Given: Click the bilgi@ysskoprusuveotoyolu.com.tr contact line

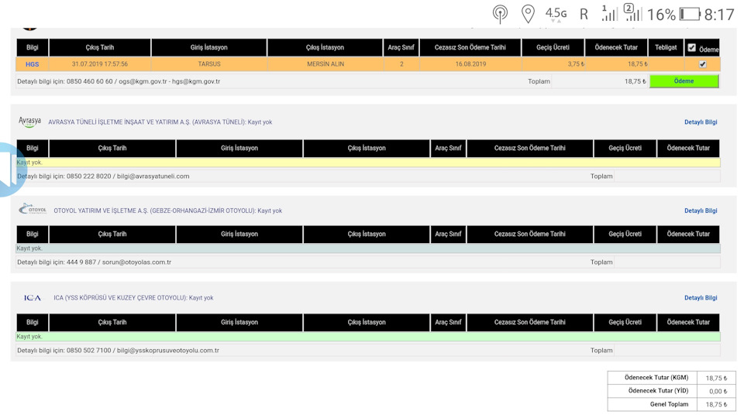Looking at the screenshot, I should [118, 350].
